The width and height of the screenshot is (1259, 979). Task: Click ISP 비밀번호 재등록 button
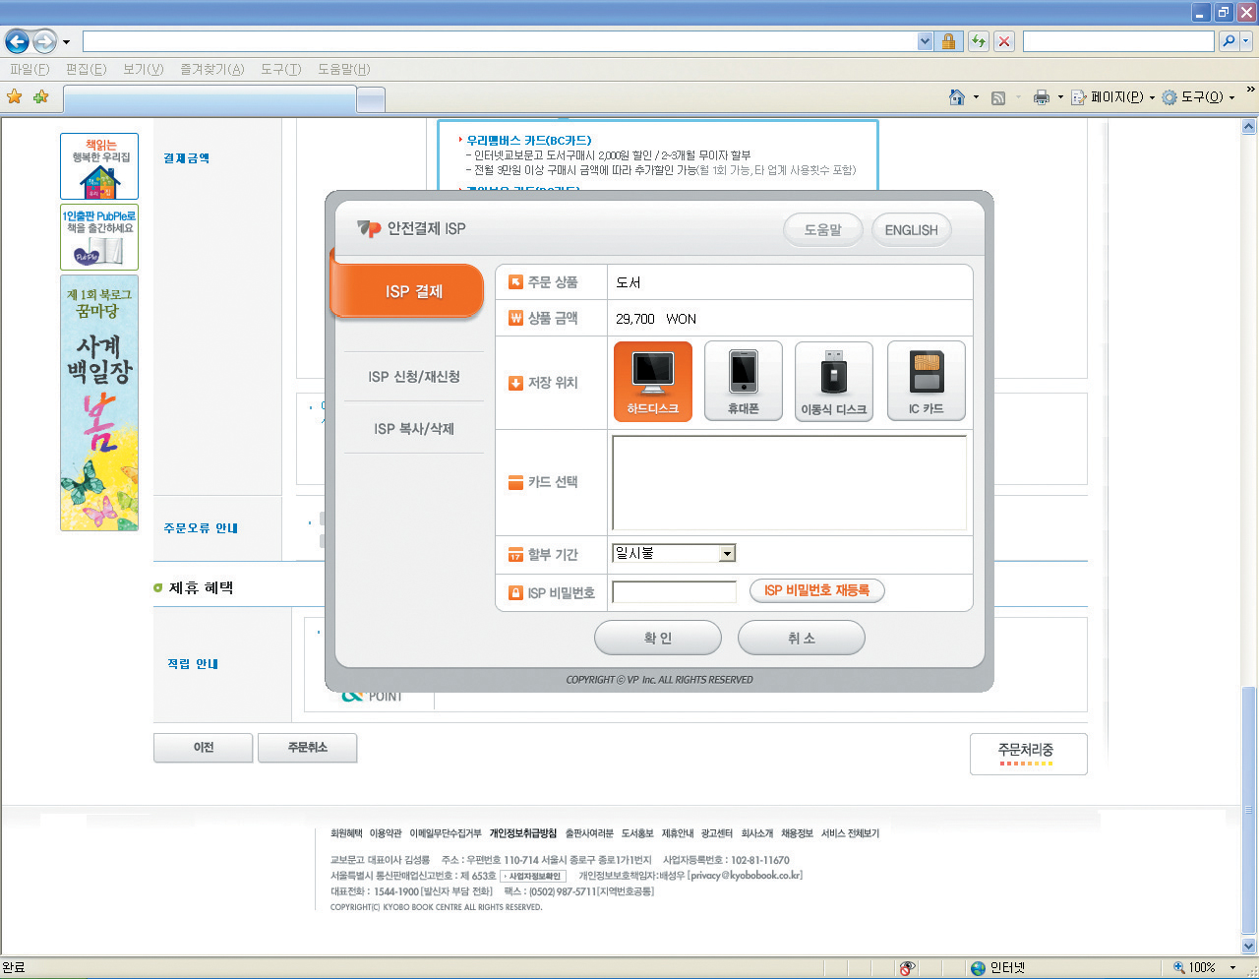[816, 590]
